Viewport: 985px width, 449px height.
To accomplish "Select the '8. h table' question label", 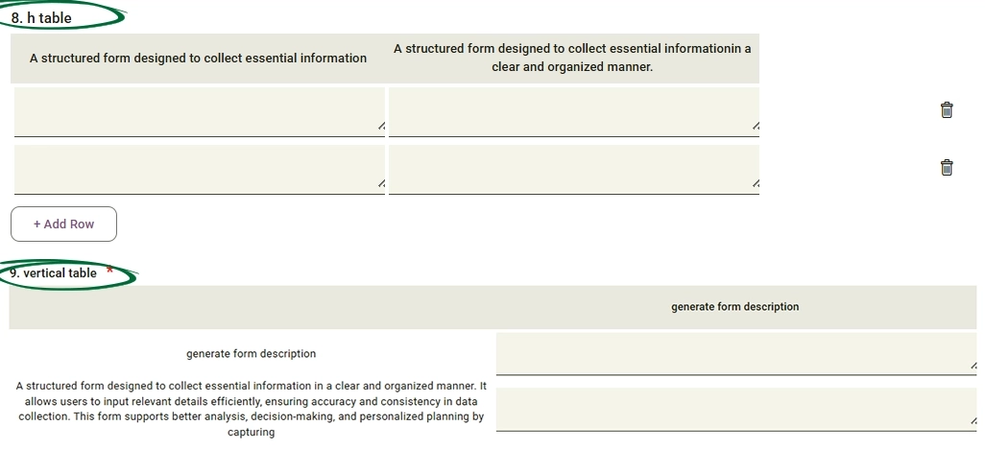I will [41, 18].
